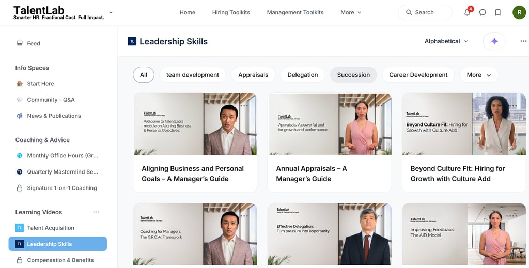Toggle the Delegation filter chip
The width and height of the screenshot is (529, 268).
tap(303, 75)
